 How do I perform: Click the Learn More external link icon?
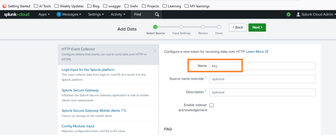(x=267, y=52)
